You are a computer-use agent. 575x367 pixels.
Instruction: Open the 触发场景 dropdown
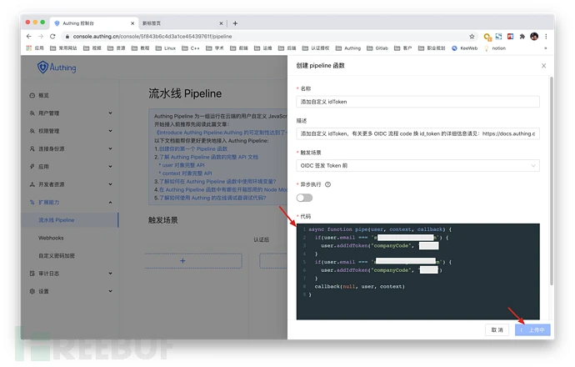pyautogui.click(x=417, y=165)
